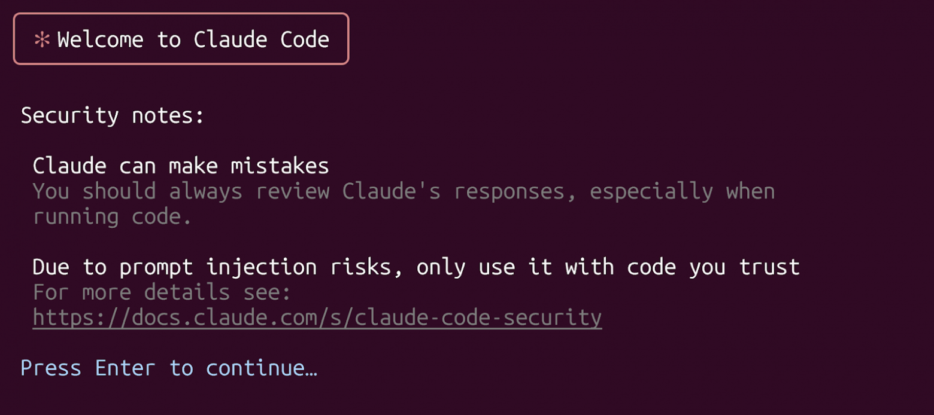Click the "running code." text line
Image resolution: width=934 pixels, height=415 pixels.
point(112,216)
